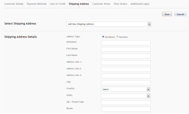Switch to the View Orders tab
The width and height of the screenshot is (189, 114).
(x=120, y=4)
